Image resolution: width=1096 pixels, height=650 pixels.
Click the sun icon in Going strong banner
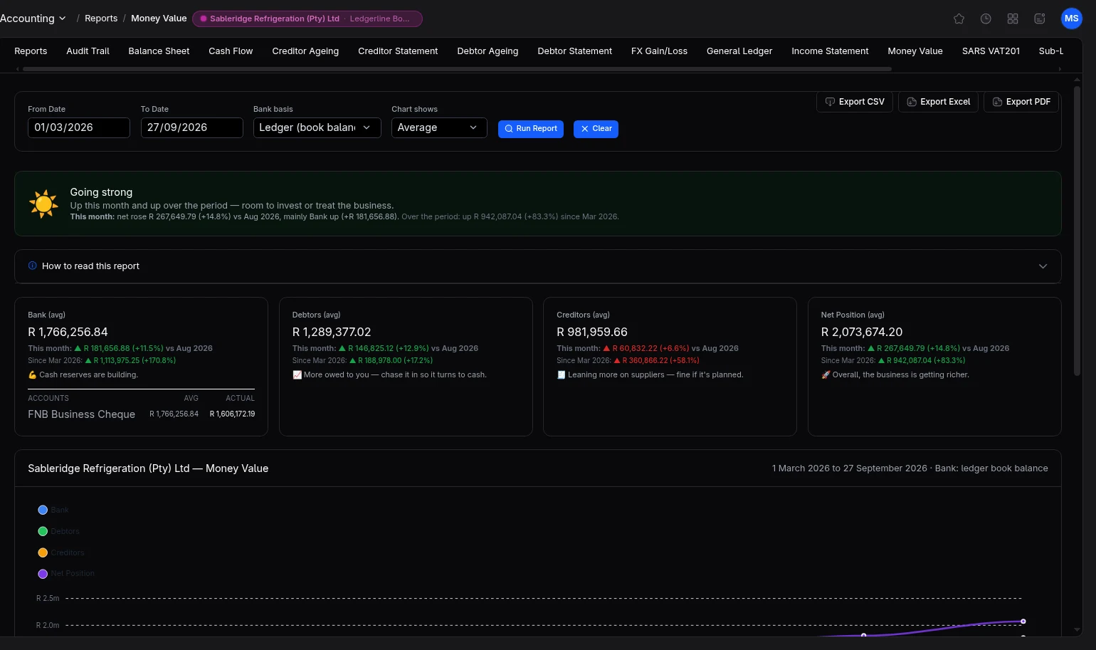click(43, 204)
